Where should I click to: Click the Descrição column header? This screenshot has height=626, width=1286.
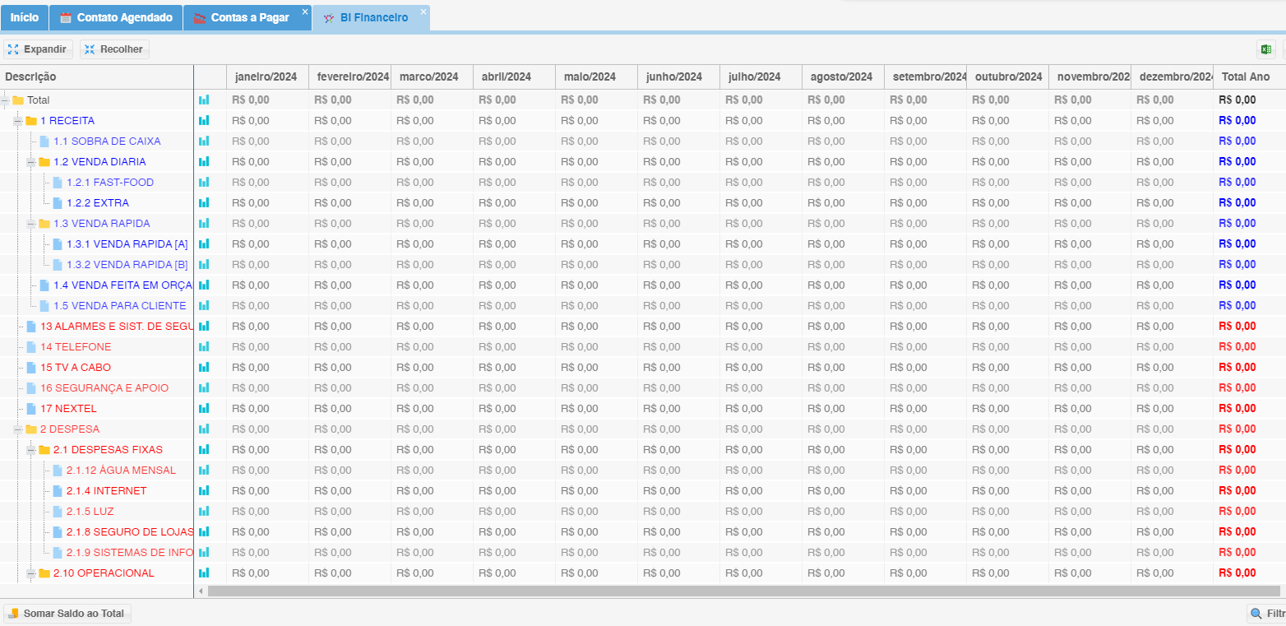tap(96, 77)
